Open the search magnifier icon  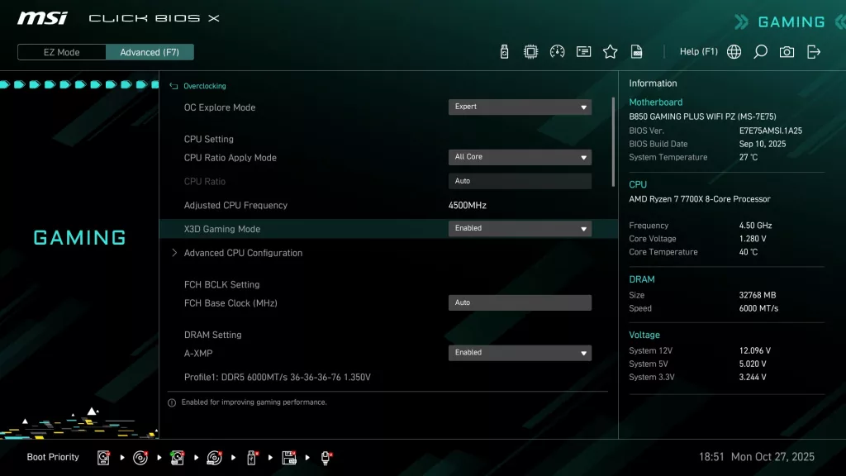760,51
